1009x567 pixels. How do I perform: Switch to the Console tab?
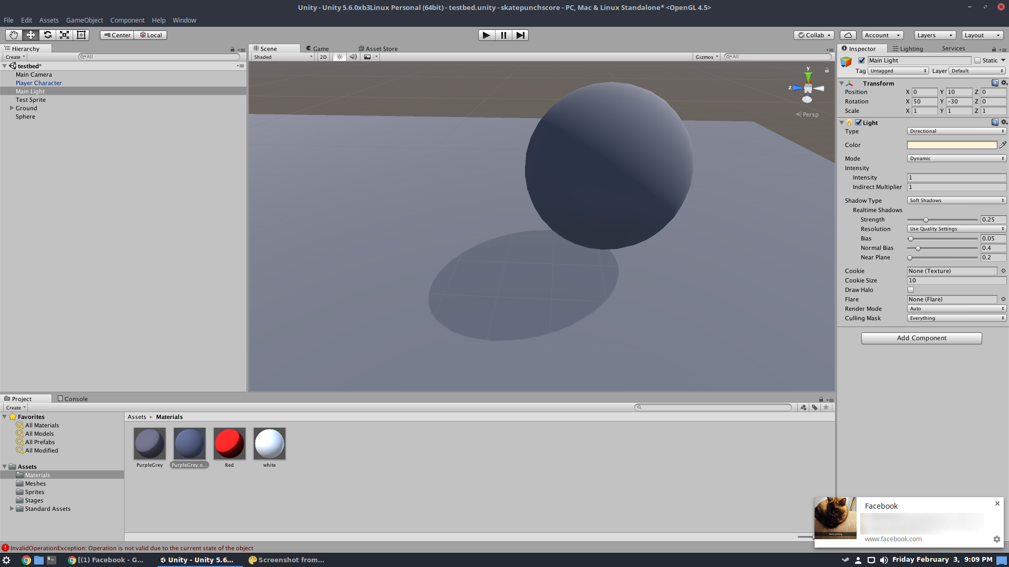click(x=73, y=398)
